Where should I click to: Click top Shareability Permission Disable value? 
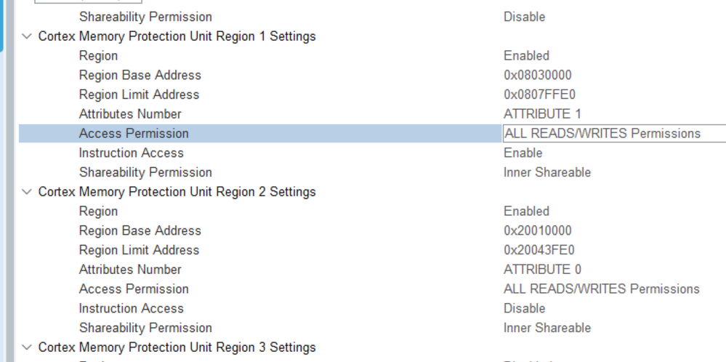click(x=524, y=17)
